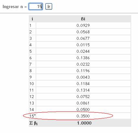Click the value 0.1314 in row 11
The image size is (138, 133).
tap(83, 90)
